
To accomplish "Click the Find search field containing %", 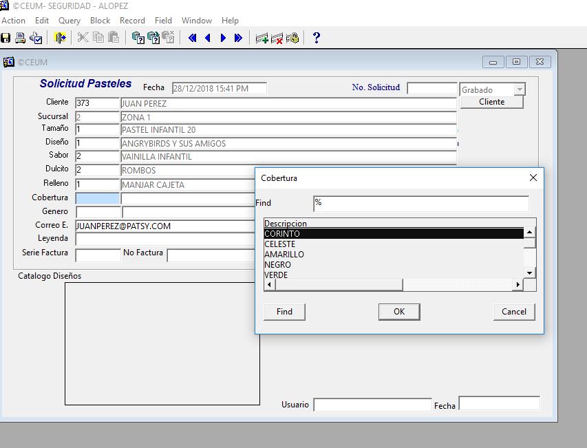I will pos(421,204).
